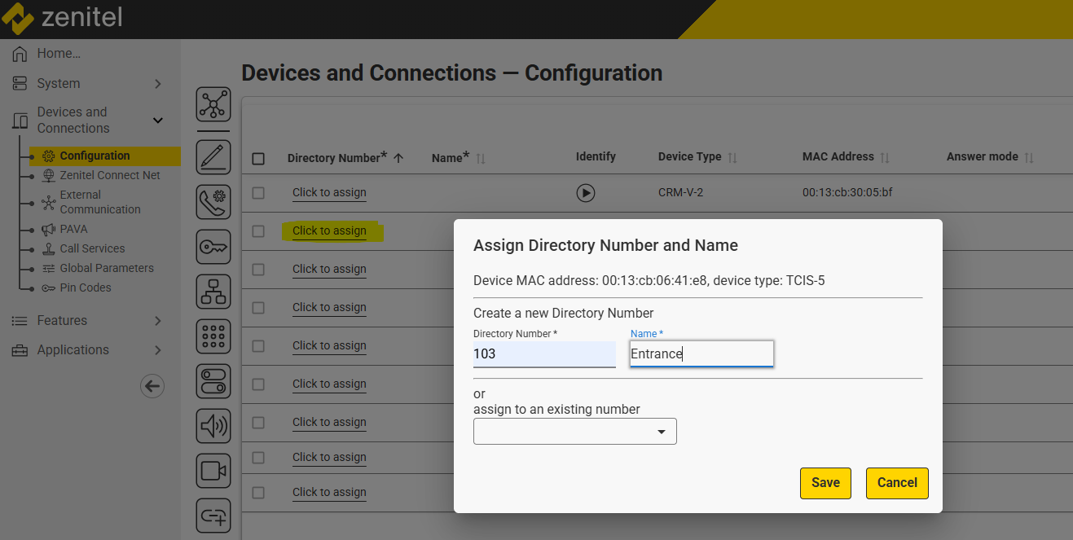1073x540 pixels.
Task: Select the pencil edit icon
Action: point(213,156)
